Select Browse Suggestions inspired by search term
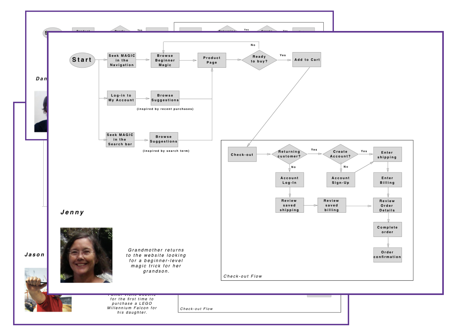Screen dimensions: 450x334 [x=164, y=140]
